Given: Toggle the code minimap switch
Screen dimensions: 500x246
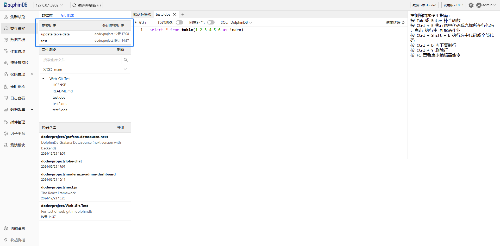Looking at the screenshot, I should pos(179,22).
